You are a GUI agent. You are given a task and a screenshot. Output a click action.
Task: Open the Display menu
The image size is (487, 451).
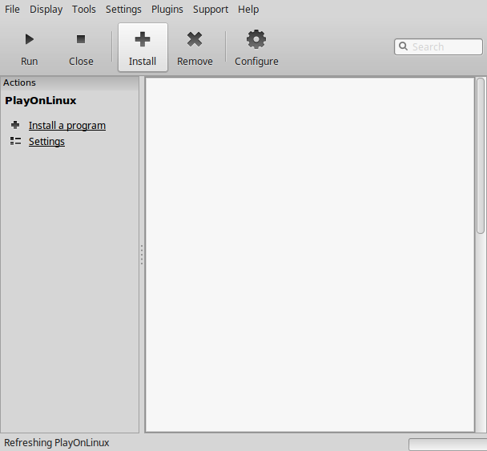pos(46,10)
